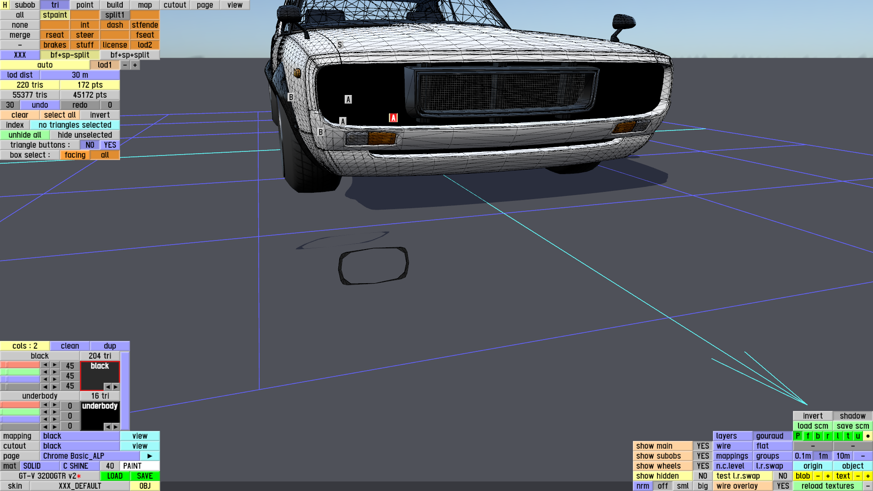The image size is (873, 491).
Task: Toggle wire overlay YES setting
Action: click(x=783, y=486)
